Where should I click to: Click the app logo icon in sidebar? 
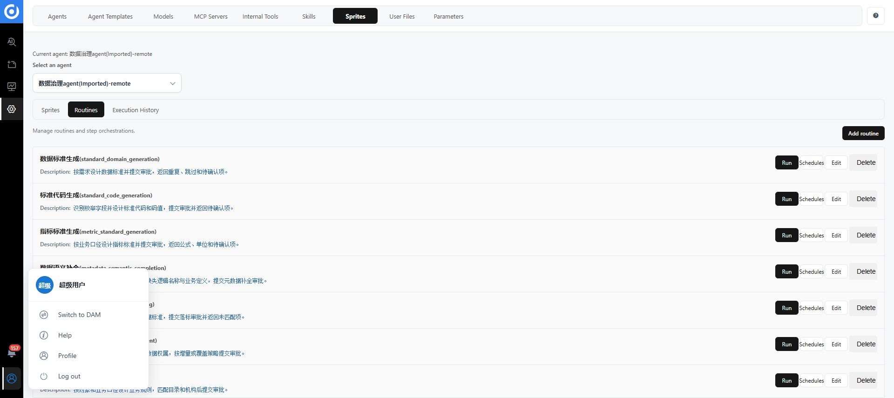[12, 12]
